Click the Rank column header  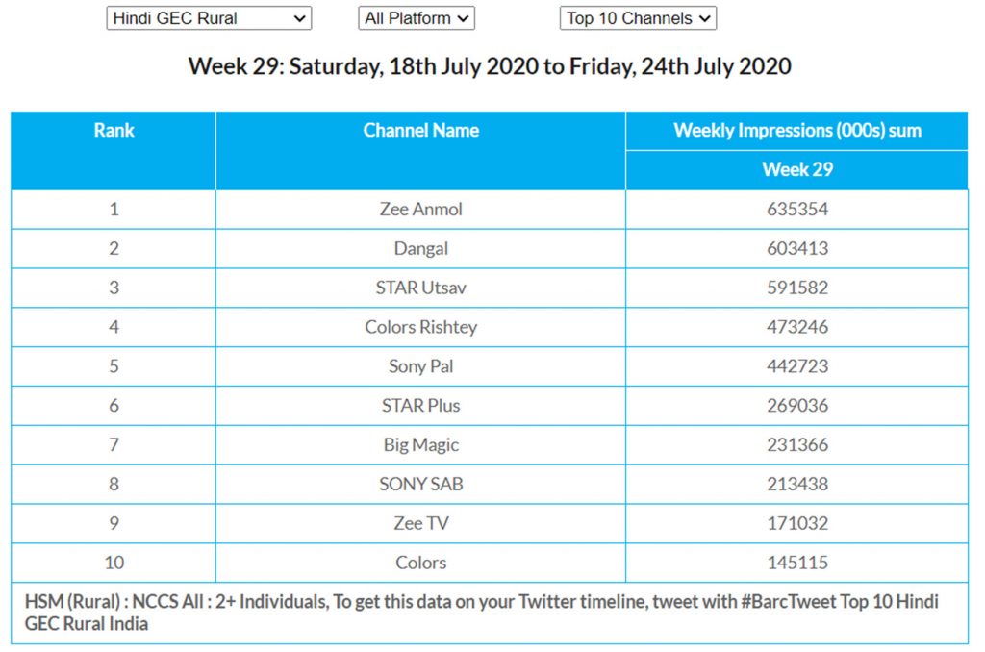coord(114,131)
